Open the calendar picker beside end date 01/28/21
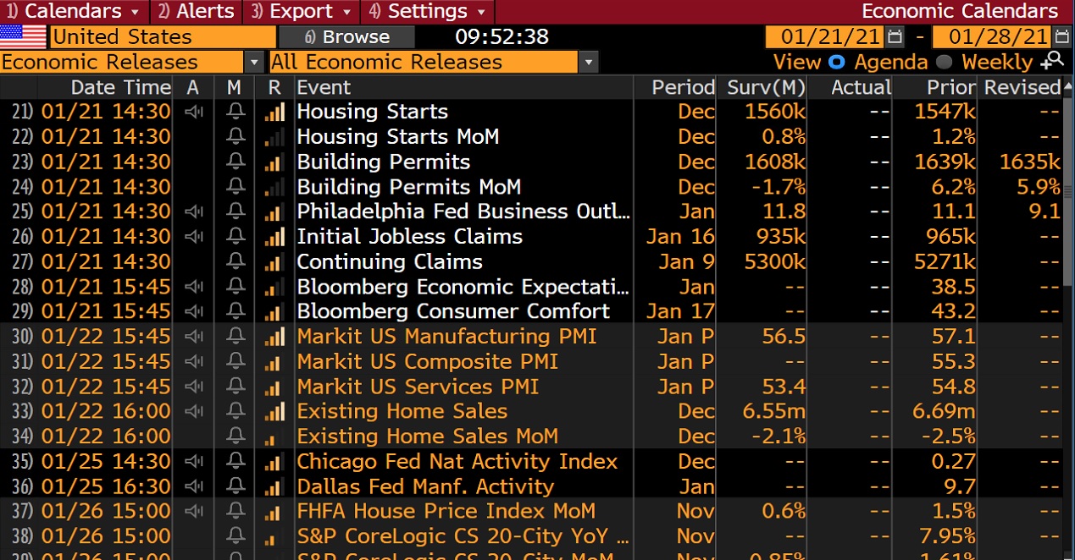The height and width of the screenshot is (560, 1075). (x=1062, y=37)
